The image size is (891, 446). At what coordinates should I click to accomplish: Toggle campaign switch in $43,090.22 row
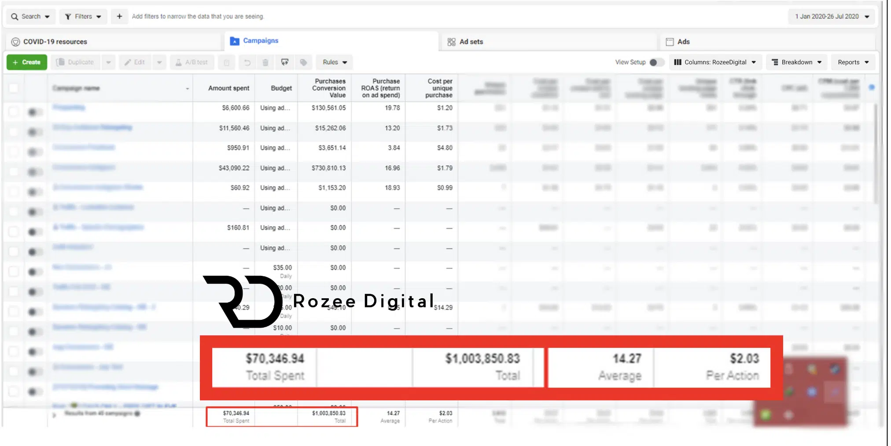[35, 172]
